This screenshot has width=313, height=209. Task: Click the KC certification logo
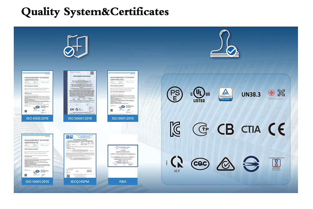point(175,129)
